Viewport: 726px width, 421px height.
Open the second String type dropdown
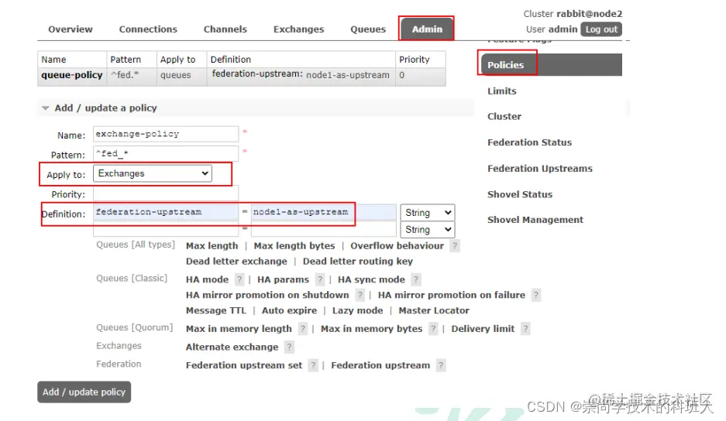click(x=428, y=230)
